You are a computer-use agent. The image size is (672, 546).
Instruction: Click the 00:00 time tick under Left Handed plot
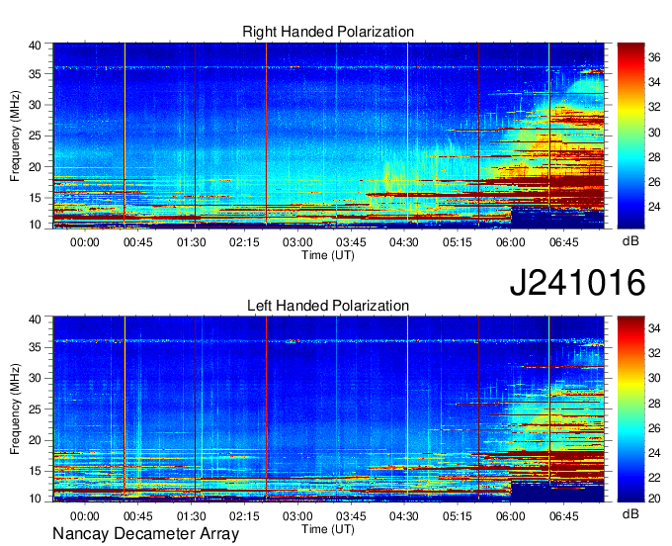tap(84, 516)
